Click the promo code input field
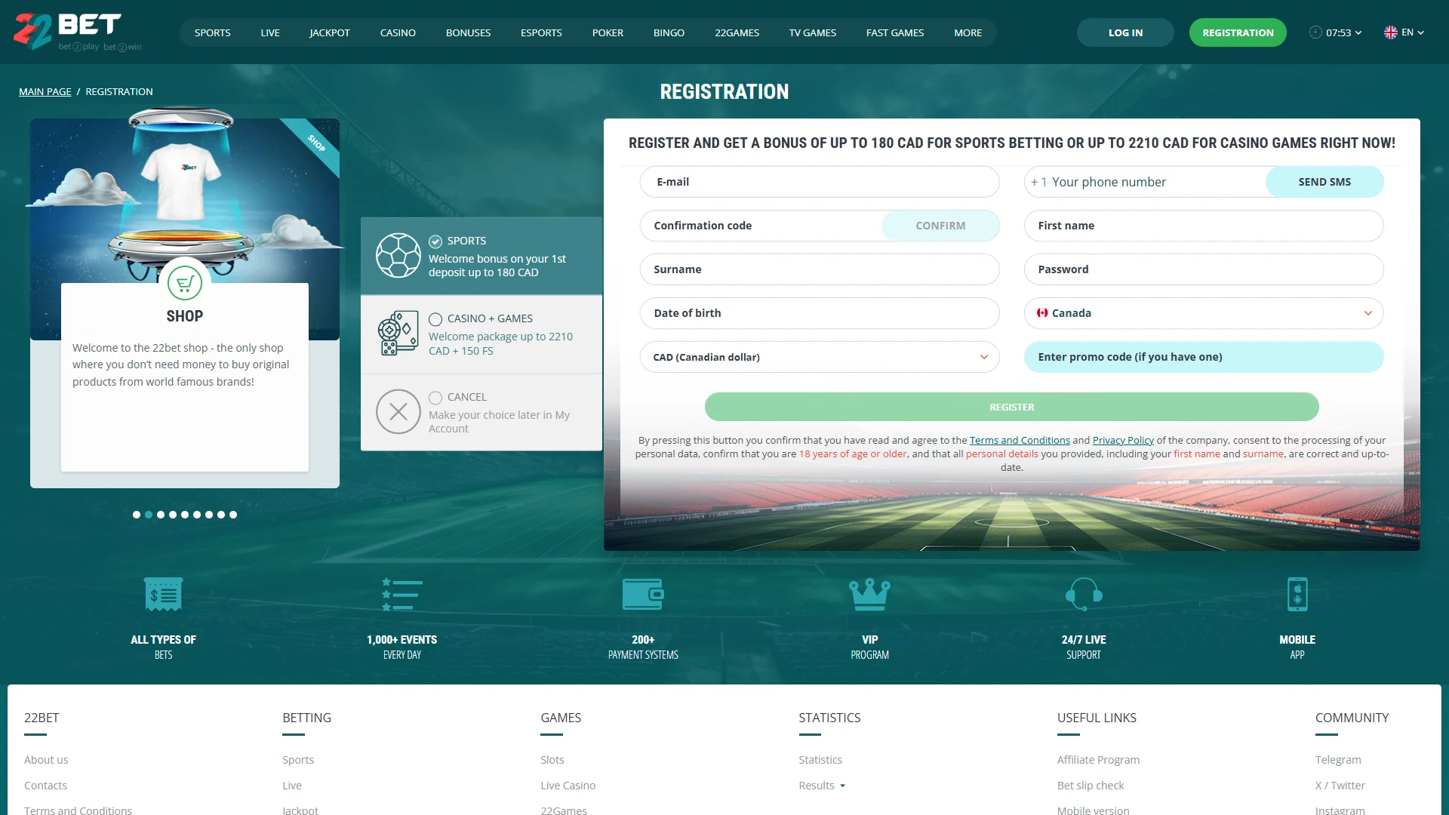Screen dimensions: 1449x815 pos(1204,357)
